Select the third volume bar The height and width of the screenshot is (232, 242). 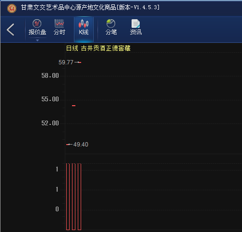[79, 196]
